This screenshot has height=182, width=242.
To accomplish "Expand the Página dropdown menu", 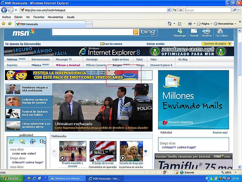I will tap(205, 24).
